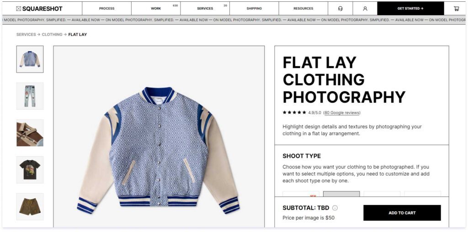Select the brown polo thumbnail
Image resolution: width=468 pixels, height=232 pixels.
(x=30, y=133)
